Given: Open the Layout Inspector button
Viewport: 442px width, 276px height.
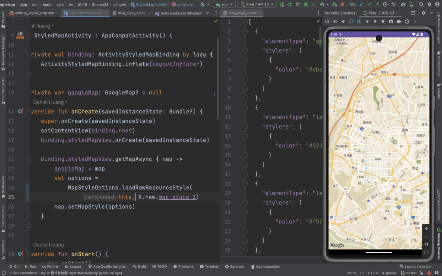Looking at the screenshot, I should [415, 267].
